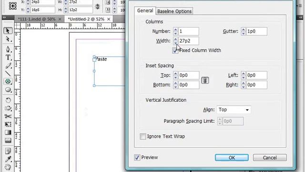Viewport: 305px width, 172px height.
Task: Click the X position field in control bar
Action: click(43, 2)
